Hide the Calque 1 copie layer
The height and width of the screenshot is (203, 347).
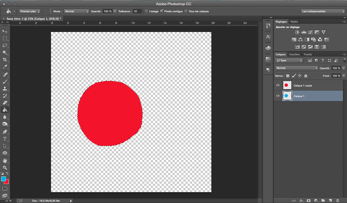[278, 85]
